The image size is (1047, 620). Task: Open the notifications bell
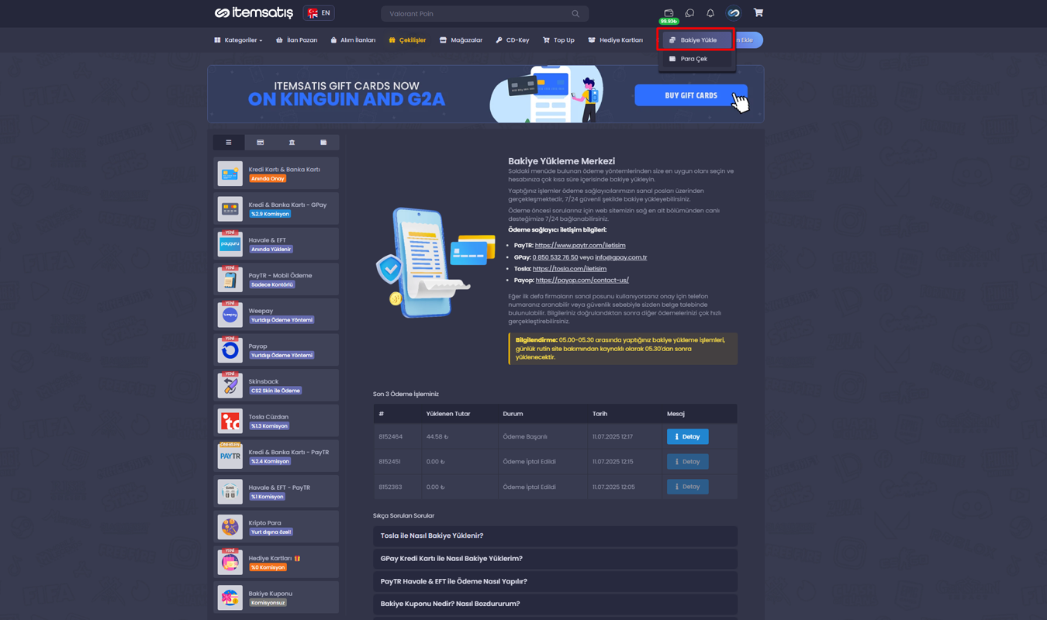click(710, 13)
